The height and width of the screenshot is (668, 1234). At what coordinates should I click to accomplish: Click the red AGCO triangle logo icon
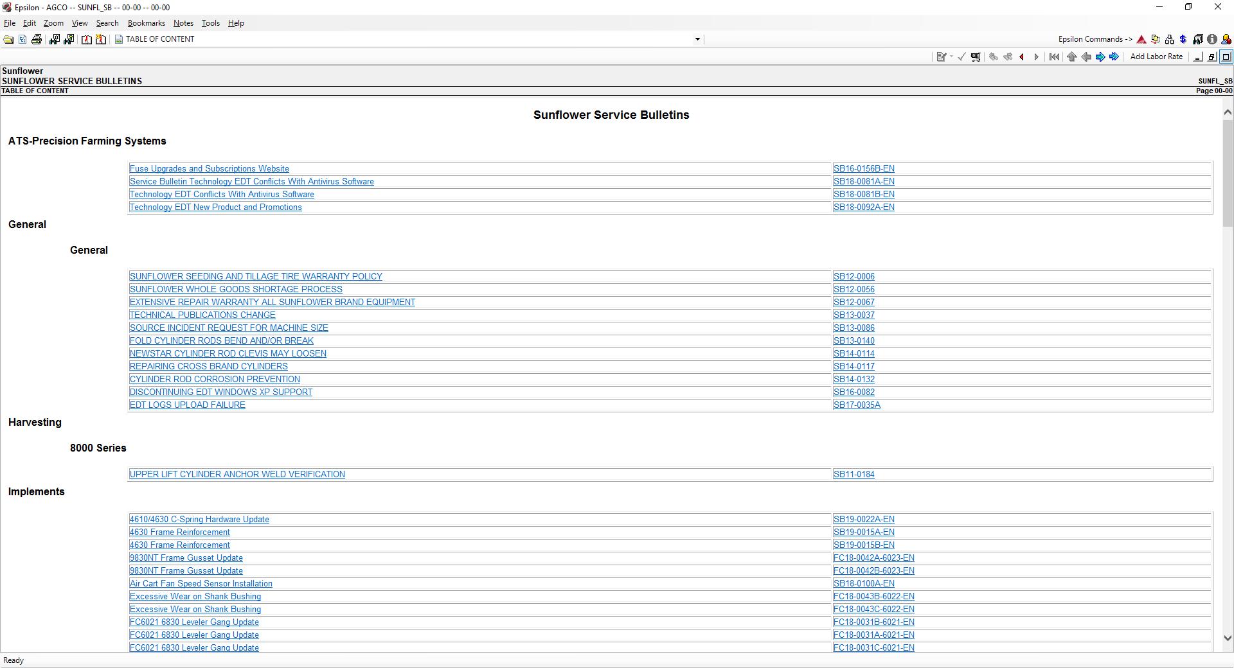(x=1141, y=40)
